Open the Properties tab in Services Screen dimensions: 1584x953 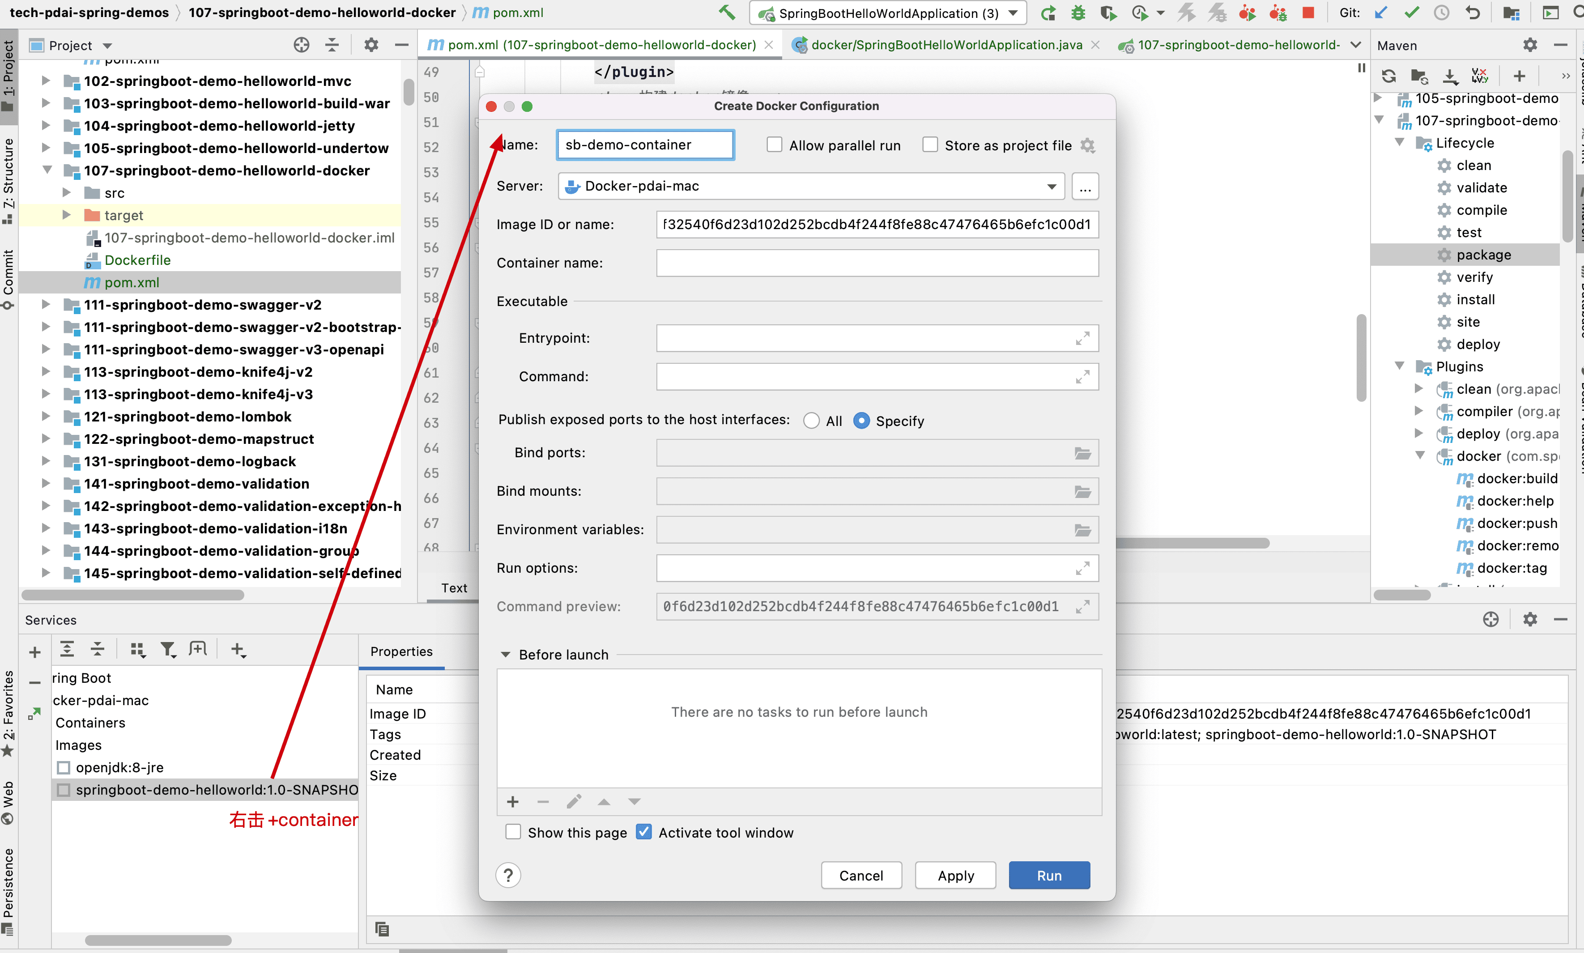[x=401, y=651]
